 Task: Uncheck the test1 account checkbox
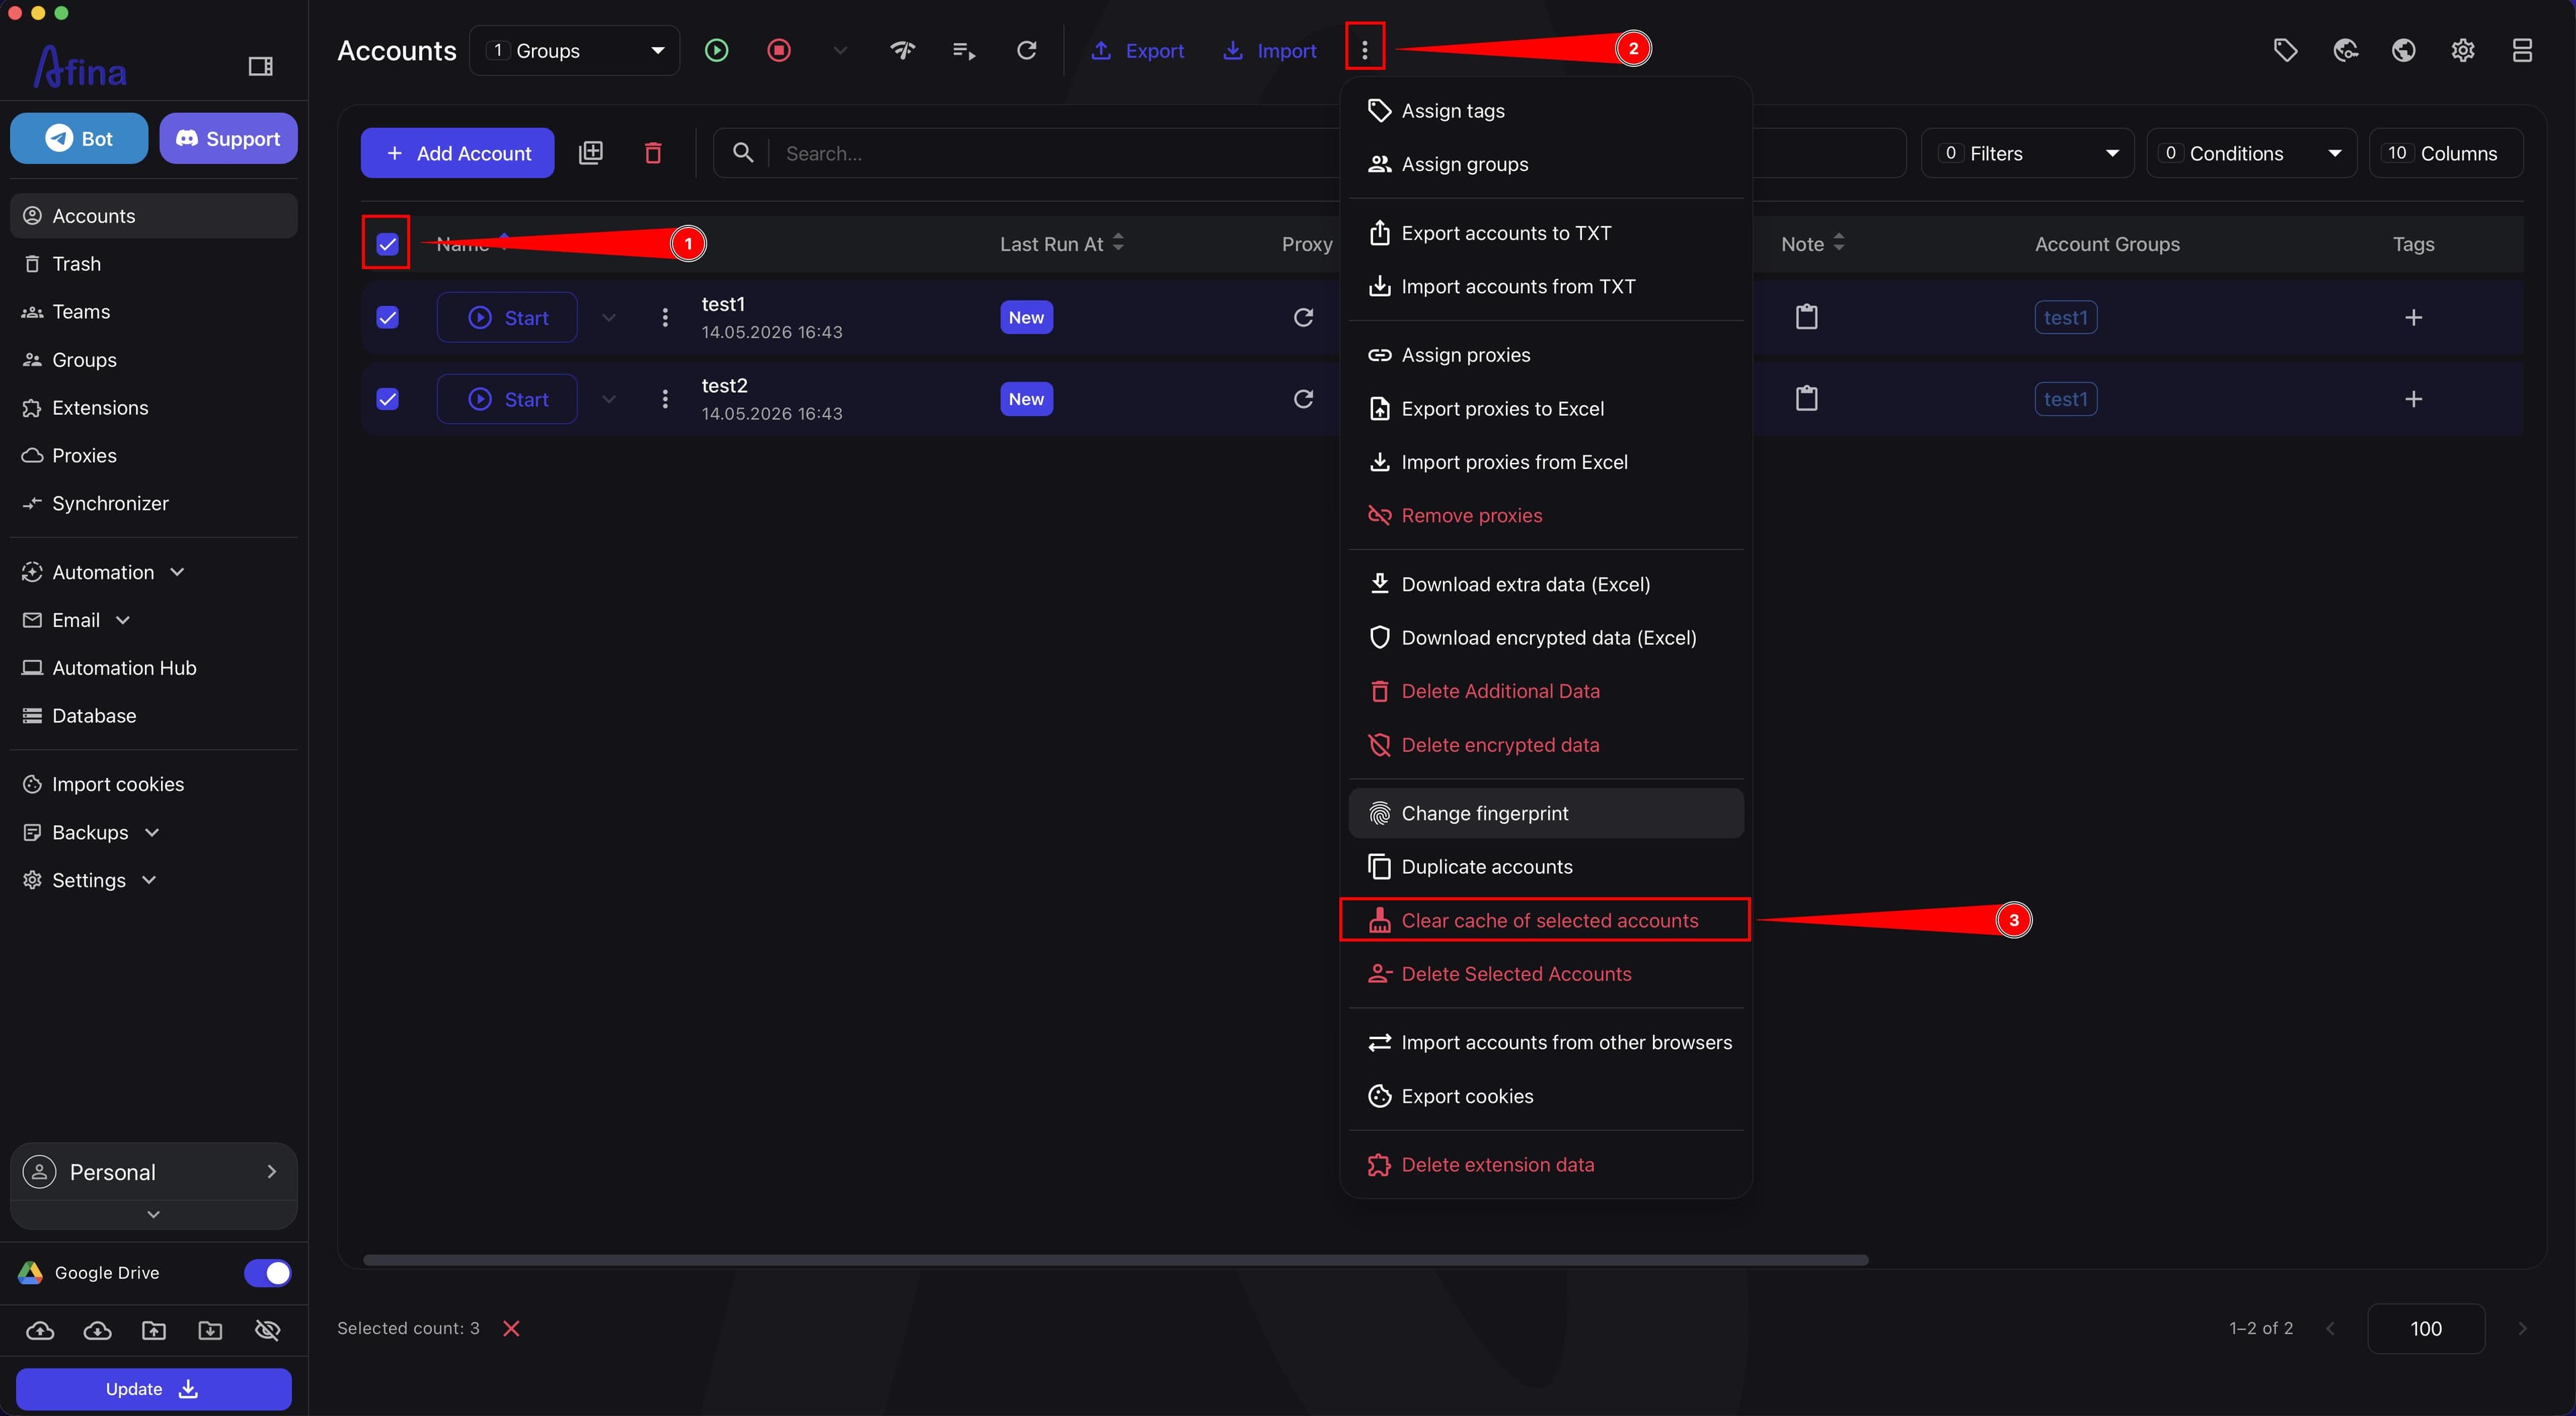(387, 317)
